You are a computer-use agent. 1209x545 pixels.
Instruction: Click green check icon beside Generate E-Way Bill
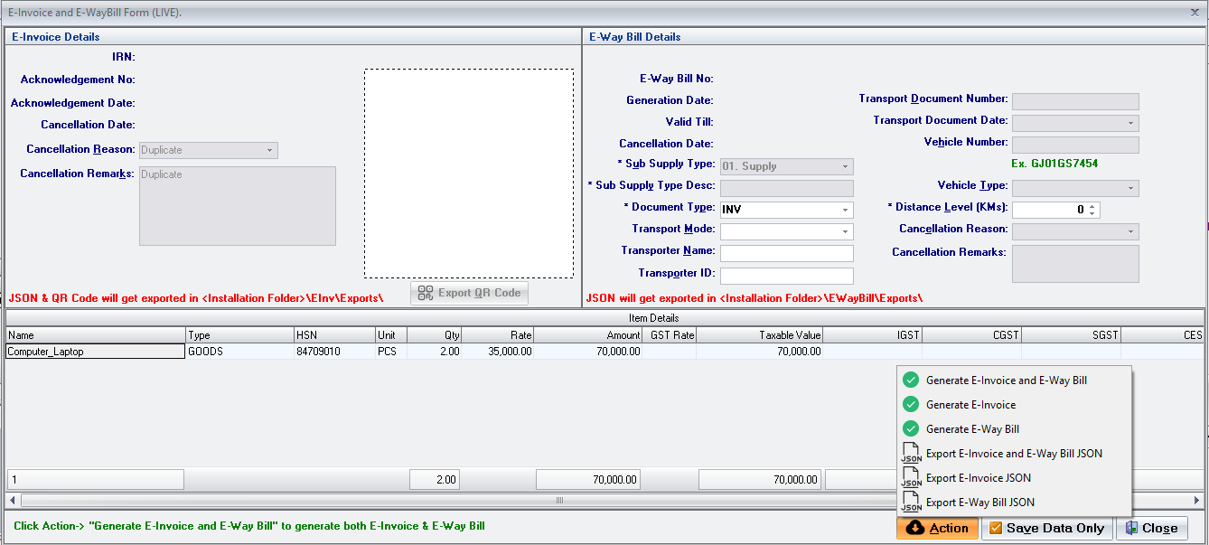pyautogui.click(x=911, y=429)
